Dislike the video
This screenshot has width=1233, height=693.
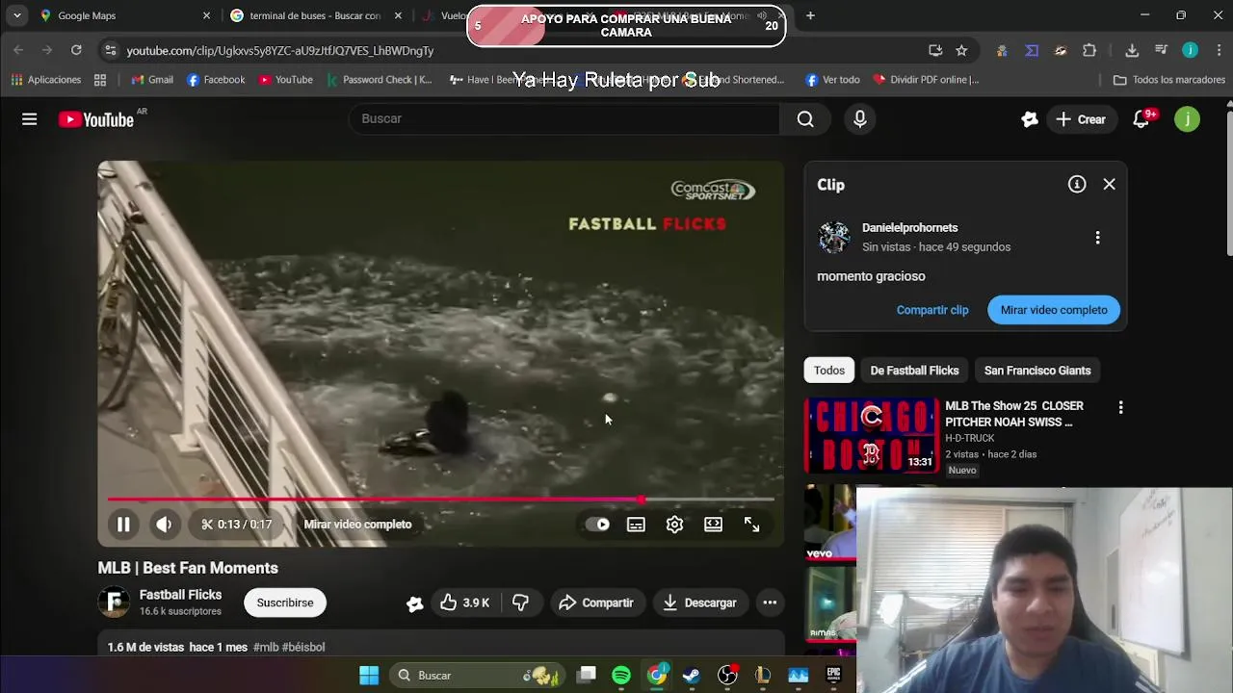[x=520, y=603]
